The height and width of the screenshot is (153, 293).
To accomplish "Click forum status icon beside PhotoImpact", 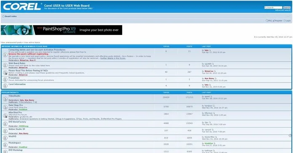I will pyautogui.click(x=5, y=145).
